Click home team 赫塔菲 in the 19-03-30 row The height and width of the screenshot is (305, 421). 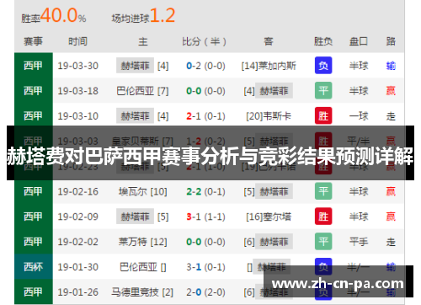tap(135, 66)
